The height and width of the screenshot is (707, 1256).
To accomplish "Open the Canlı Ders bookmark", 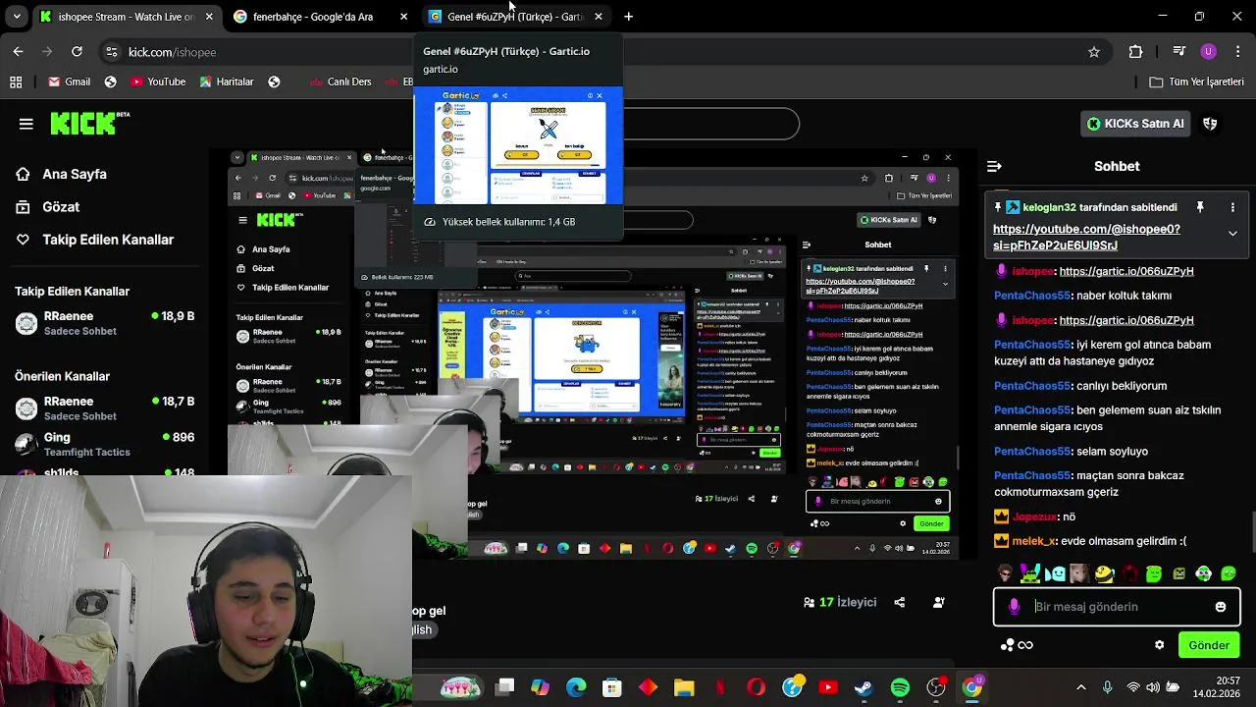I will tap(340, 82).
